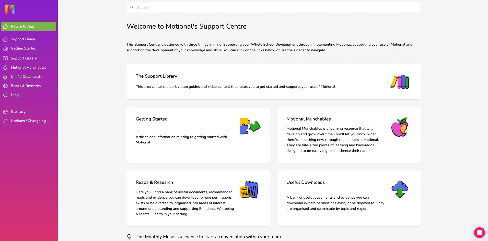This screenshot has height=241, width=488.
Task: Click the Monthly Muse heading text
Action: point(210,237)
